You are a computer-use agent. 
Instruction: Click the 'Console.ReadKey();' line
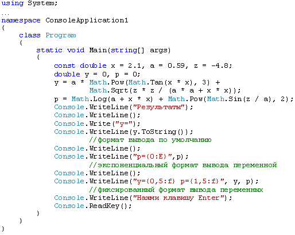point(93,206)
